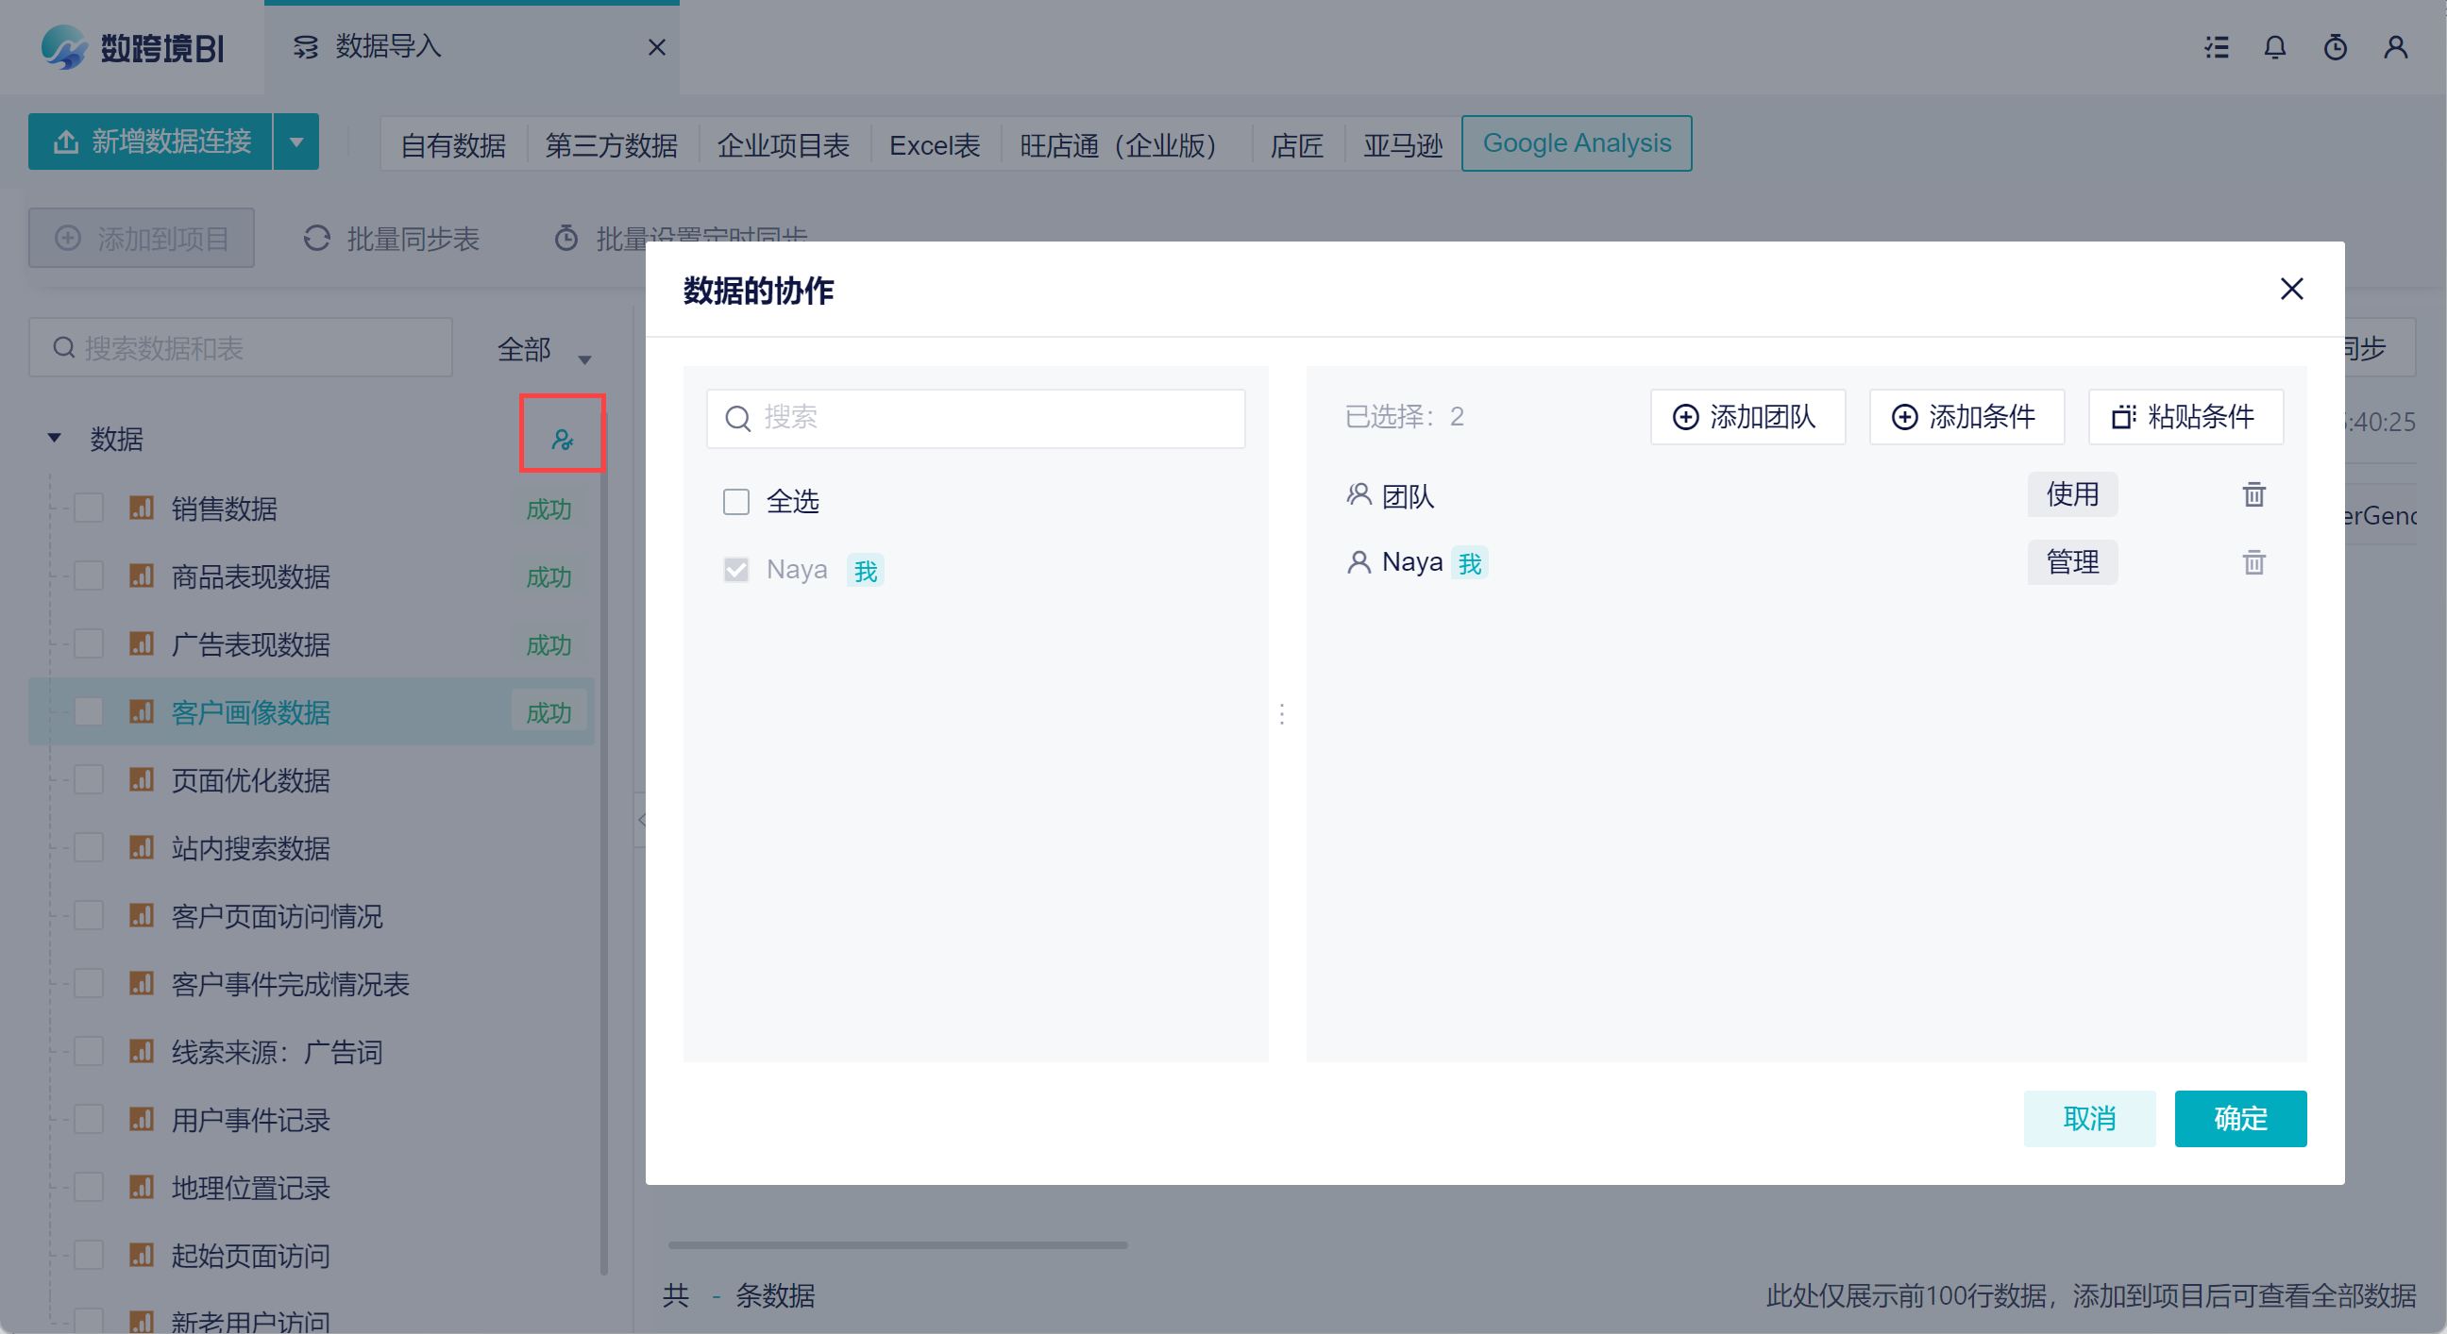Click the 添加团队 button
The image size is (2447, 1334).
point(1746,417)
